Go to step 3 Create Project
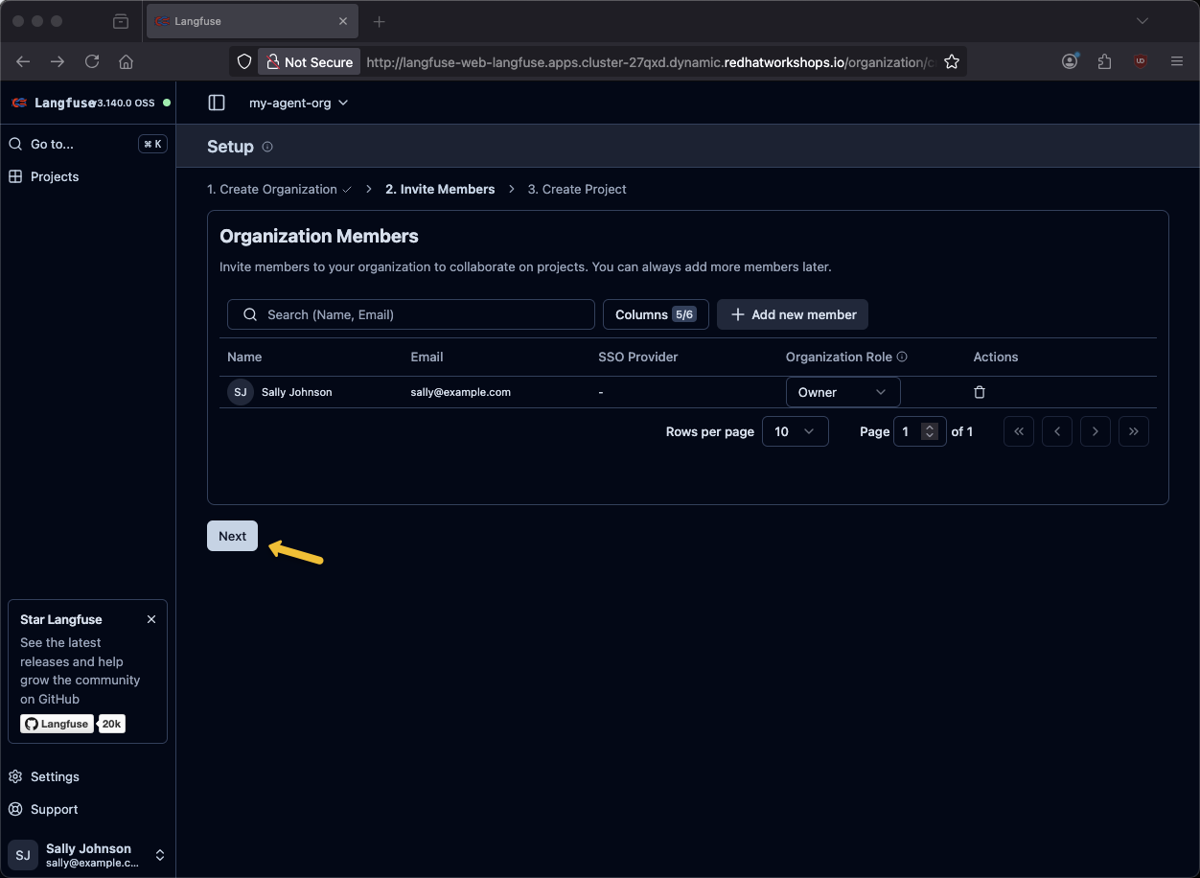Viewport: 1200px width, 878px height. (576, 189)
